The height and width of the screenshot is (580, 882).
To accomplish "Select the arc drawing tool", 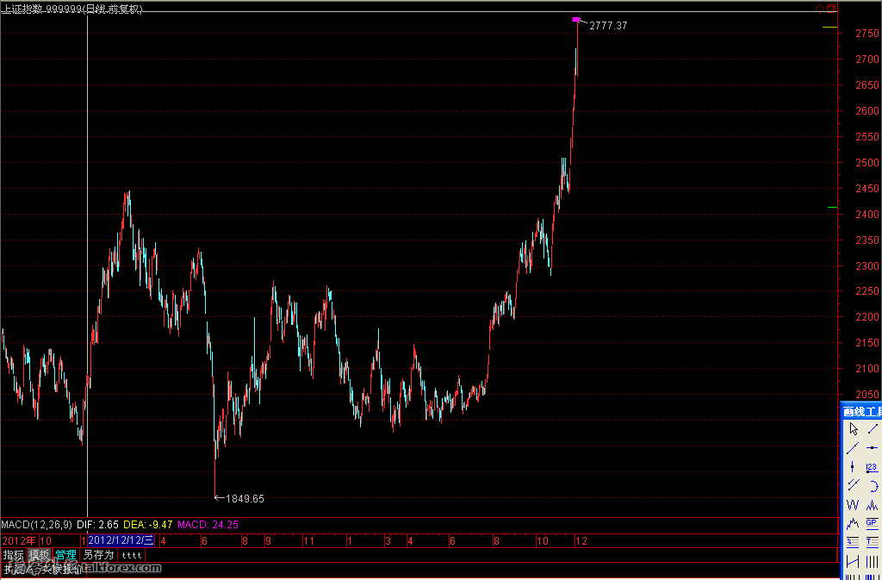I will pos(873,485).
